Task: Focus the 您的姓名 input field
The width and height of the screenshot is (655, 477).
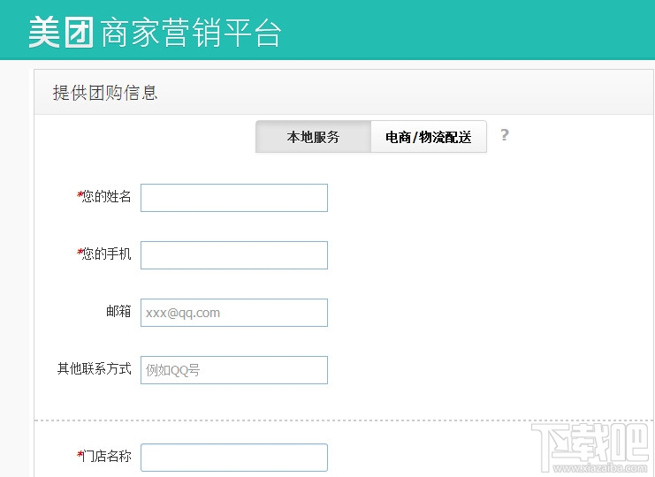Action: [x=234, y=198]
